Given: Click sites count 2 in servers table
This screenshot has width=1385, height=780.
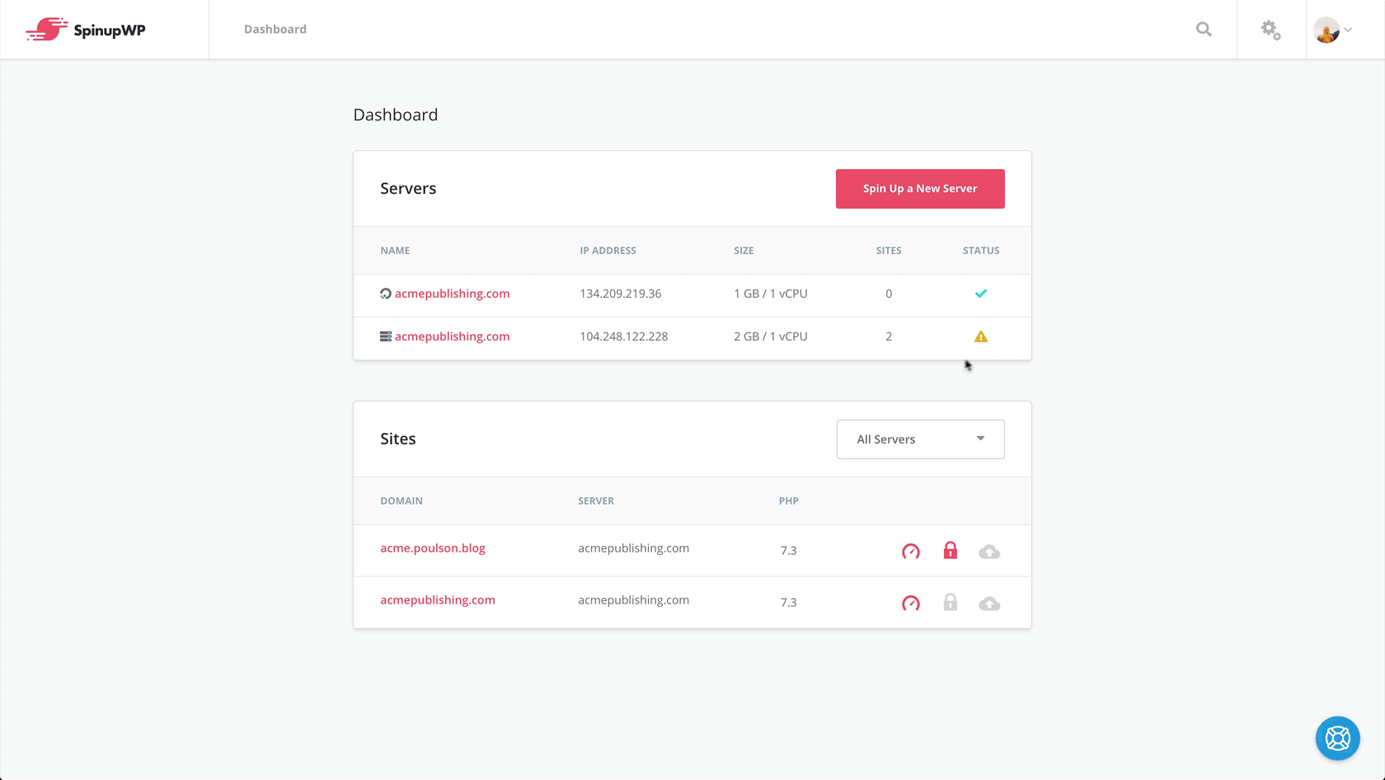Looking at the screenshot, I should (x=889, y=336).
